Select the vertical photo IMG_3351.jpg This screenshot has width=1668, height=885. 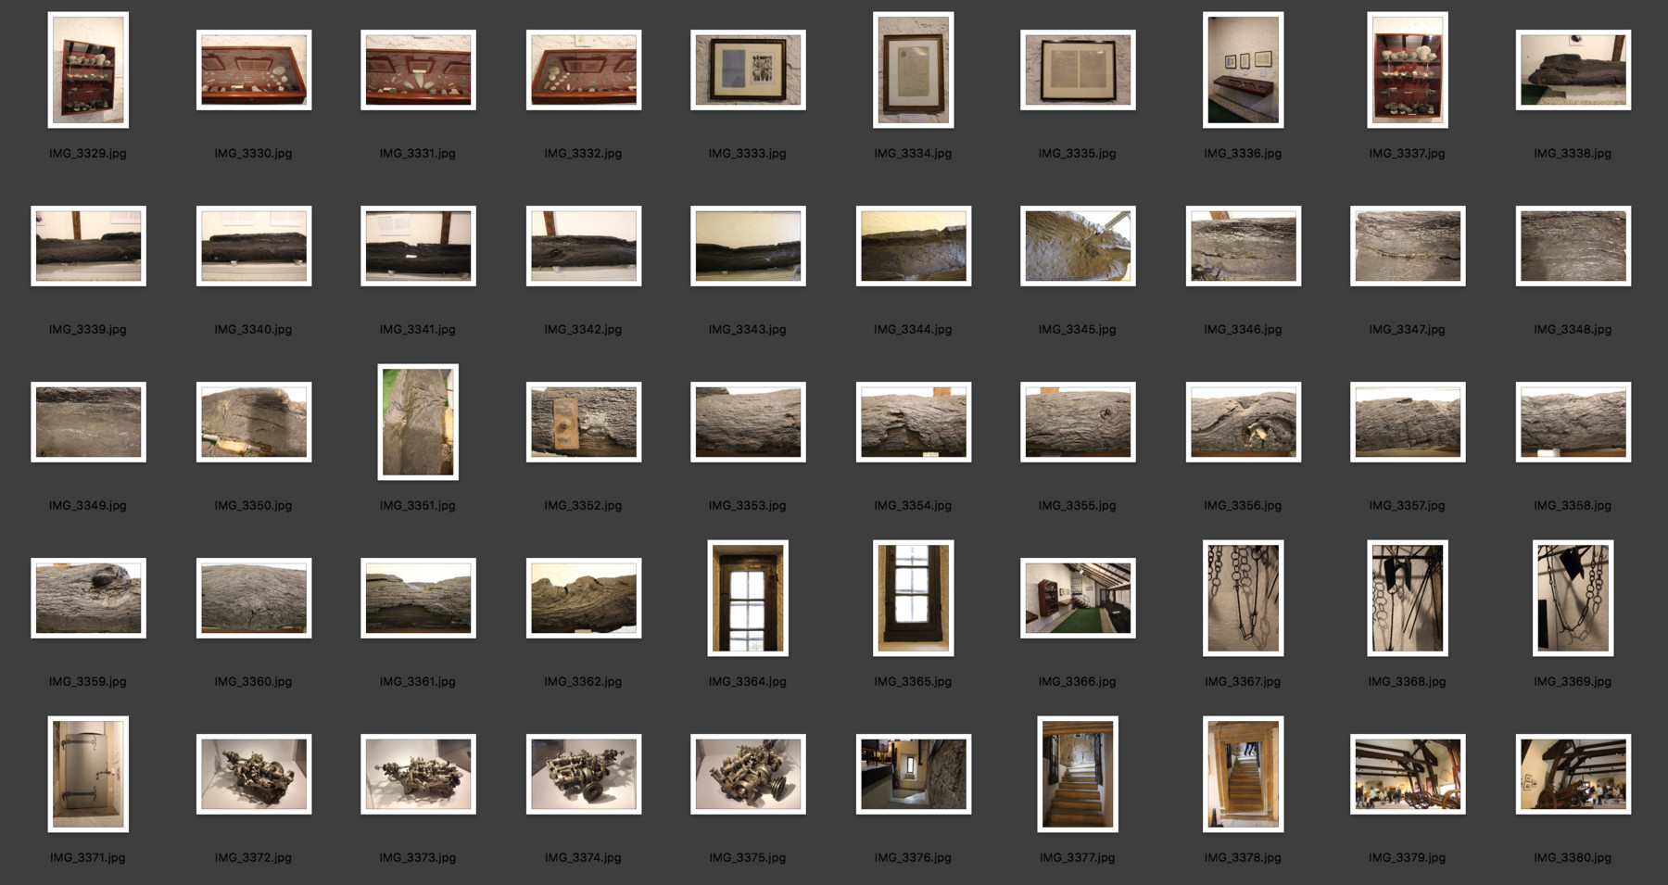pyautogui.click(x=418, y=422)
